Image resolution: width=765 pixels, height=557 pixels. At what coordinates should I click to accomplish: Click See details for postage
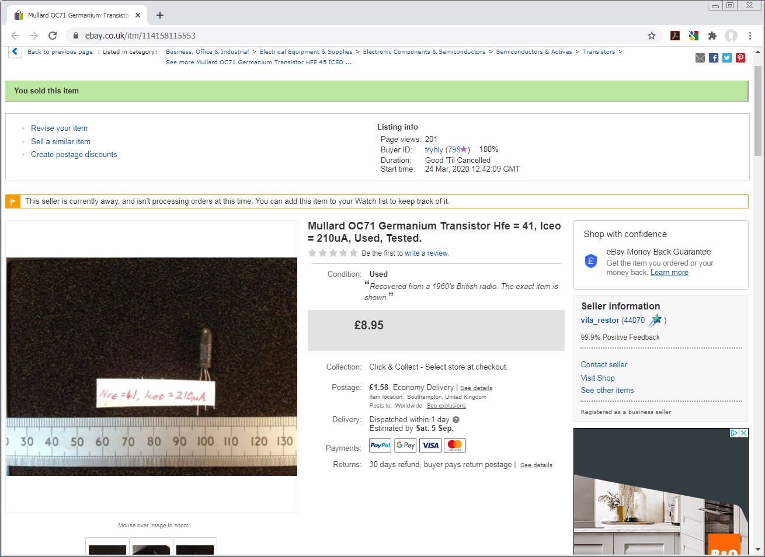click(476, 388)
